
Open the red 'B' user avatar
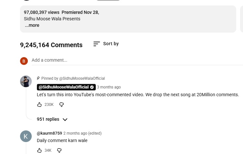coord(24,61)
